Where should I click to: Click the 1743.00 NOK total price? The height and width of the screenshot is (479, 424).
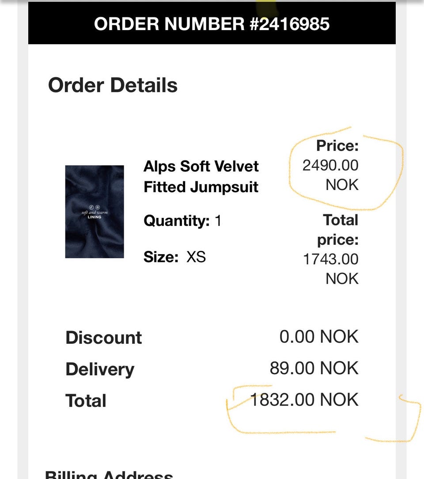330,259
